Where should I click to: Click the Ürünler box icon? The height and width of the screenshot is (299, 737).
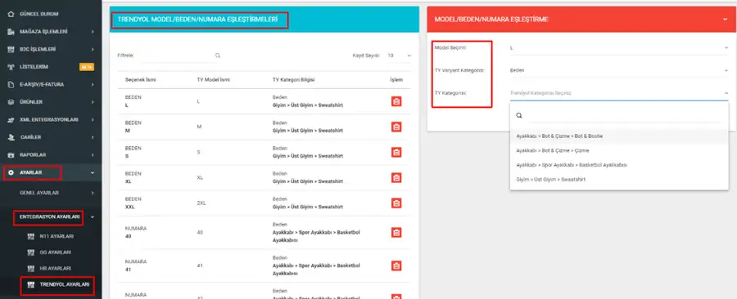pos(11,101)
